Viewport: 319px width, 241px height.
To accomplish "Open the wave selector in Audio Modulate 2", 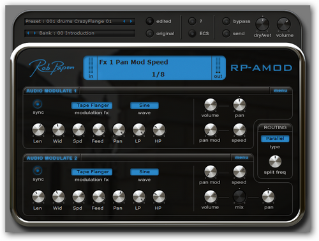I will (144, 172).
